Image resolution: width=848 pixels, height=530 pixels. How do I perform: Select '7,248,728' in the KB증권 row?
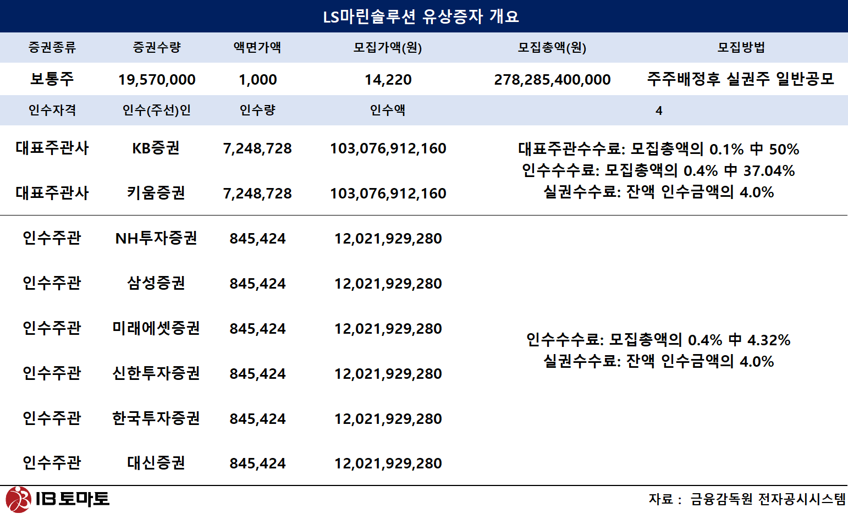point(257,148)
